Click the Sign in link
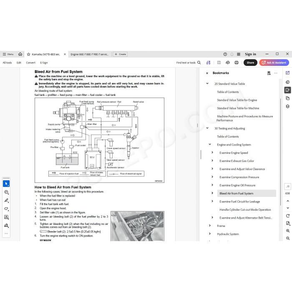This screenshot has height=292, width=292. click(x=250, y=54)
